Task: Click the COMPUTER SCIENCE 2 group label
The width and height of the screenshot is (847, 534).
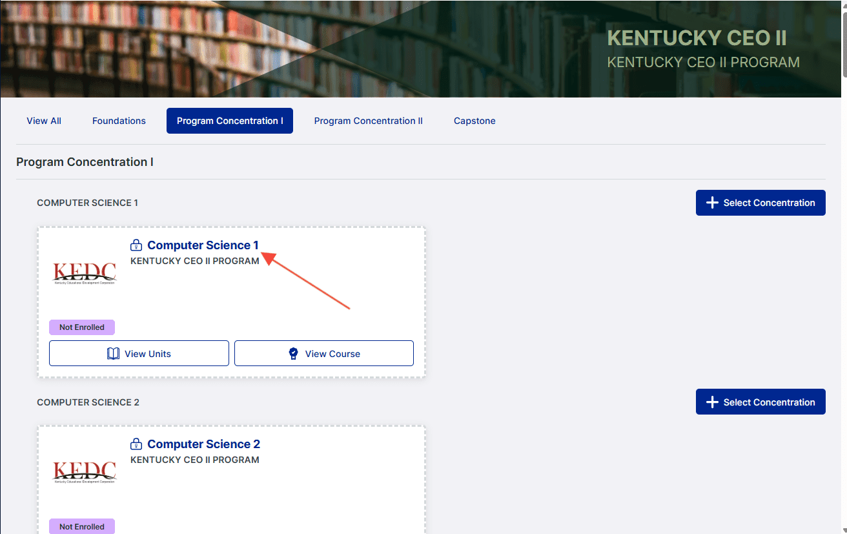Action: pos(88,402)
